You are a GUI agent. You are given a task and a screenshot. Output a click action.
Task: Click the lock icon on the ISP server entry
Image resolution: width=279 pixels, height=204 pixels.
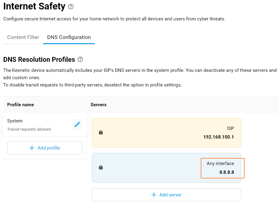(x=101, y=132)
